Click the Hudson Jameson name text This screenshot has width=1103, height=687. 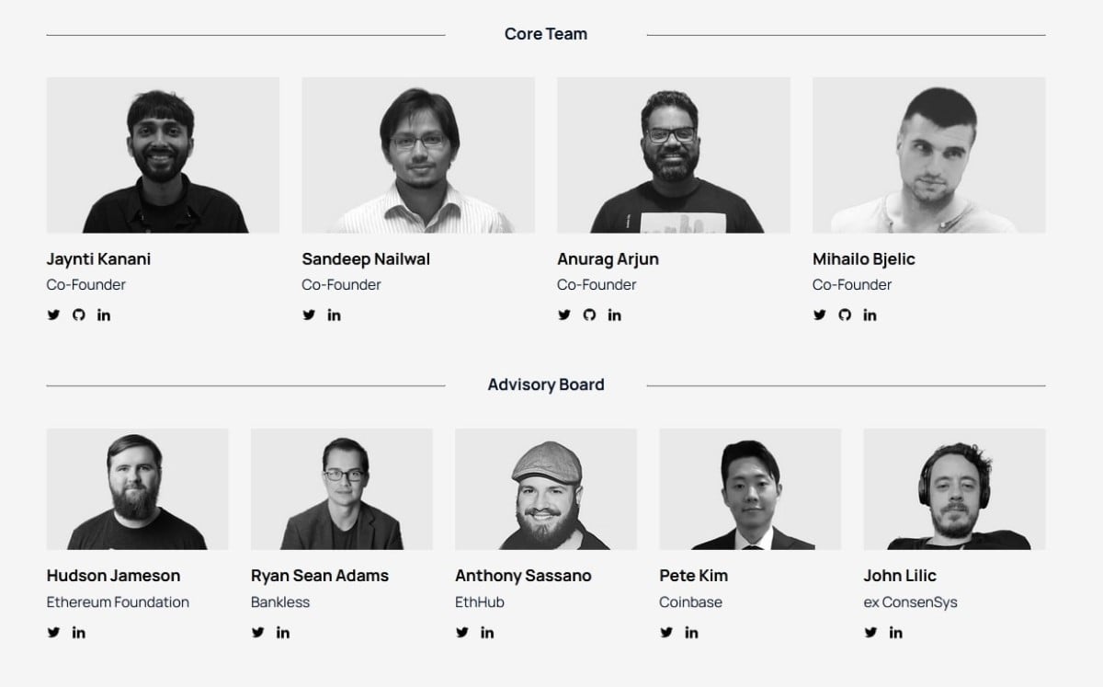pyautogui.click(x=113, y=576)
